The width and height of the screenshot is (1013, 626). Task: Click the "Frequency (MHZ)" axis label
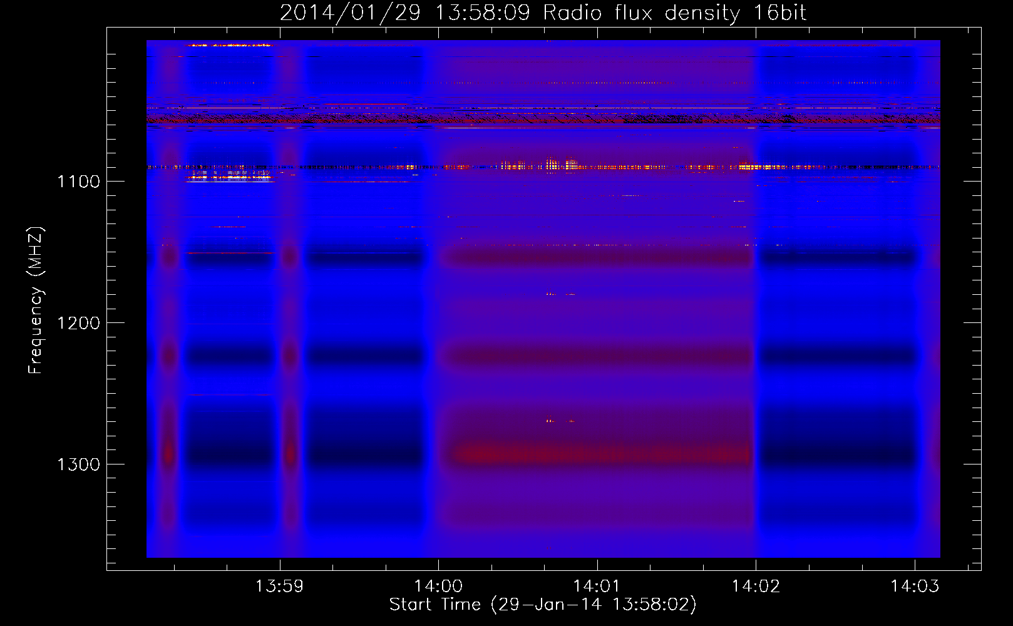coord(36,300)
